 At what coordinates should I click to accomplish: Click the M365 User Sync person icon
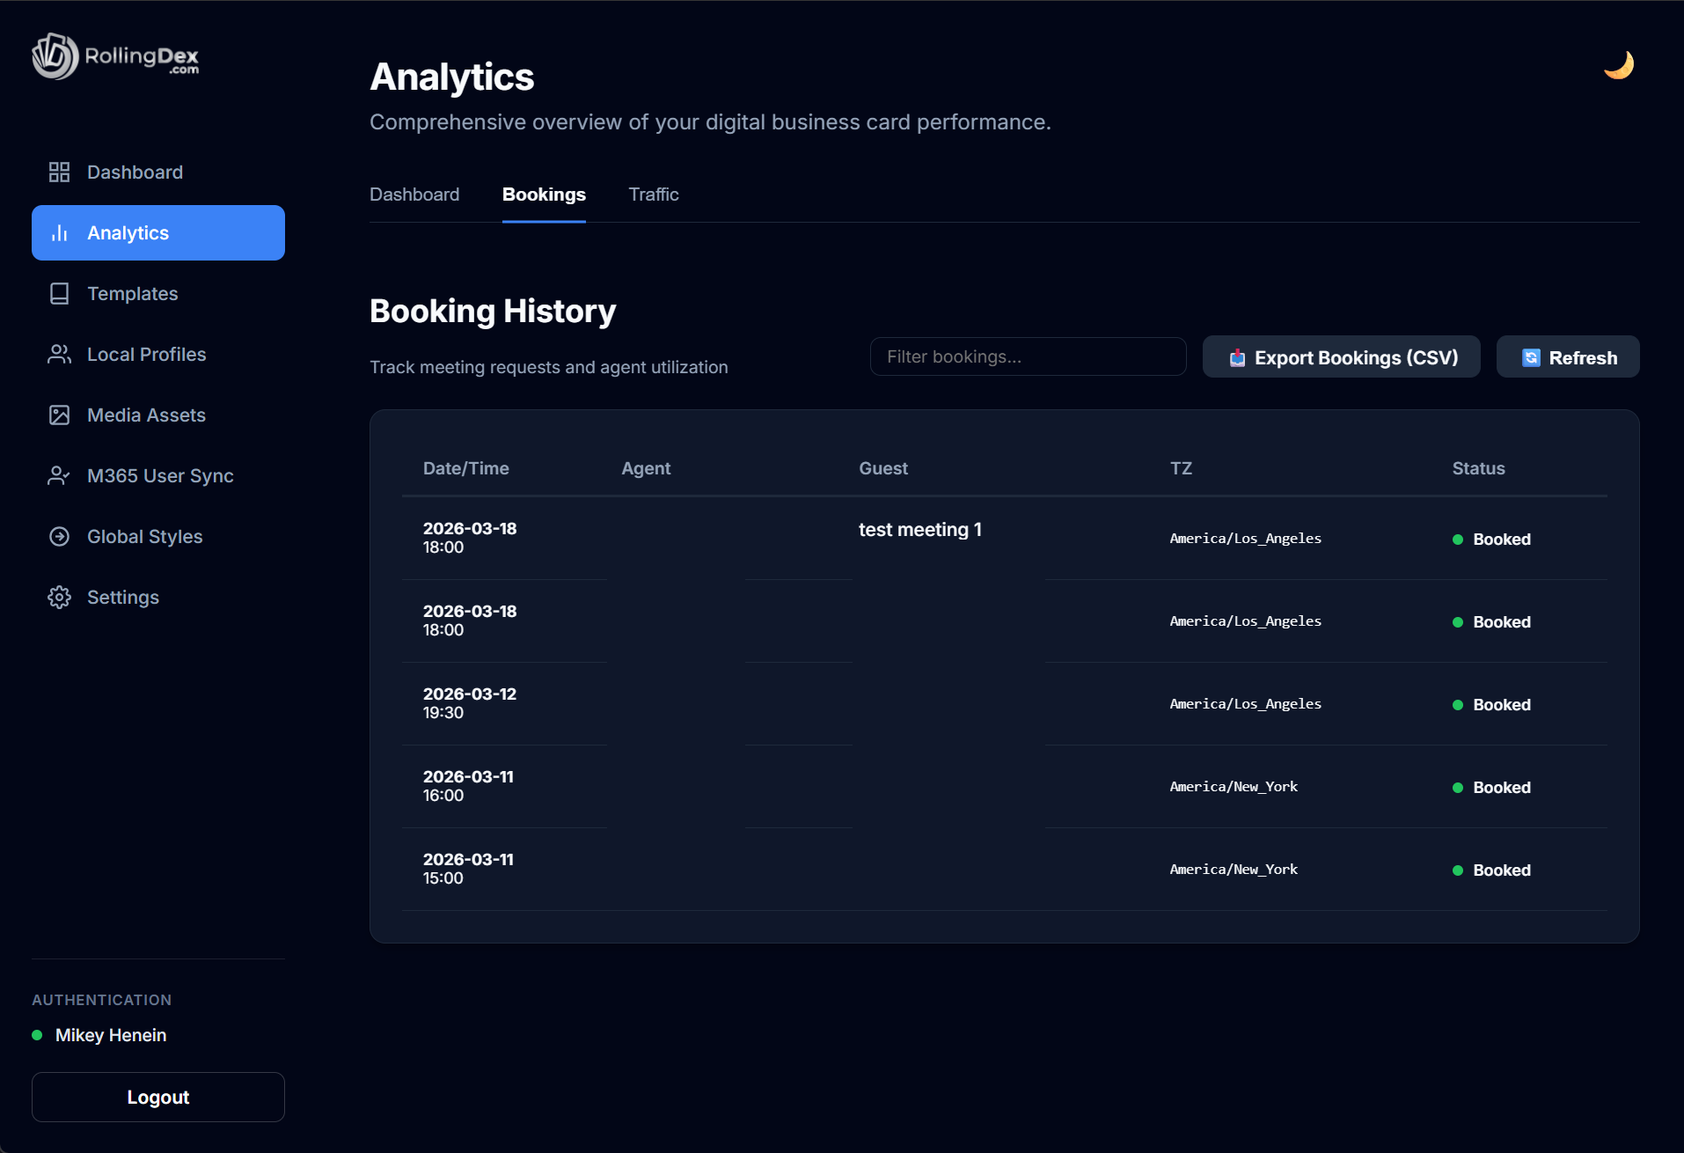pyautogui.click(x=59, y=475)
